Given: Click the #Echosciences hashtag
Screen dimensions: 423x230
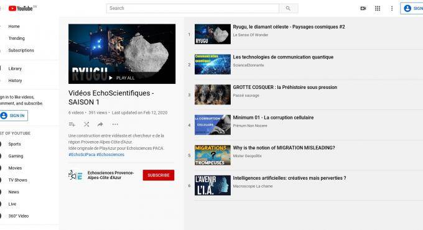Looking at the screenshot, I should 110,155.
